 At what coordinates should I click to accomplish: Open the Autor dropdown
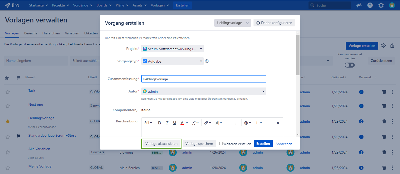pos(203,91)
